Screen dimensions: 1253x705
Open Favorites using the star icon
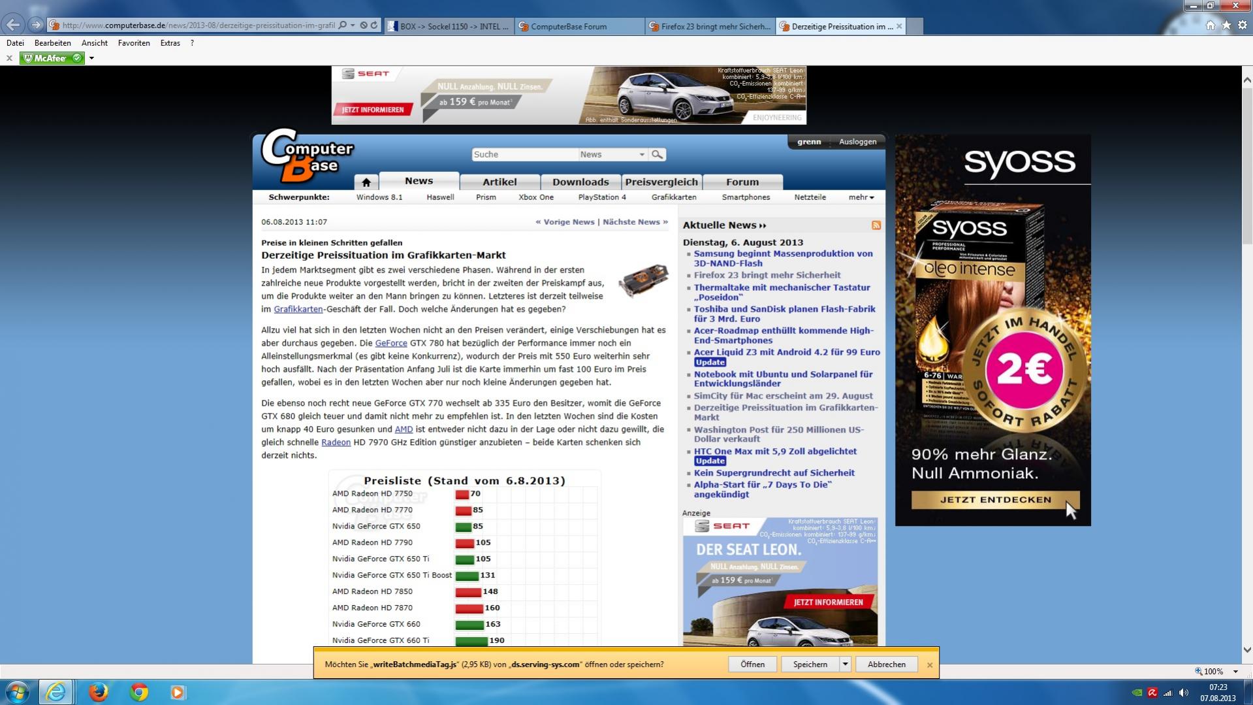click(1226, 25)
